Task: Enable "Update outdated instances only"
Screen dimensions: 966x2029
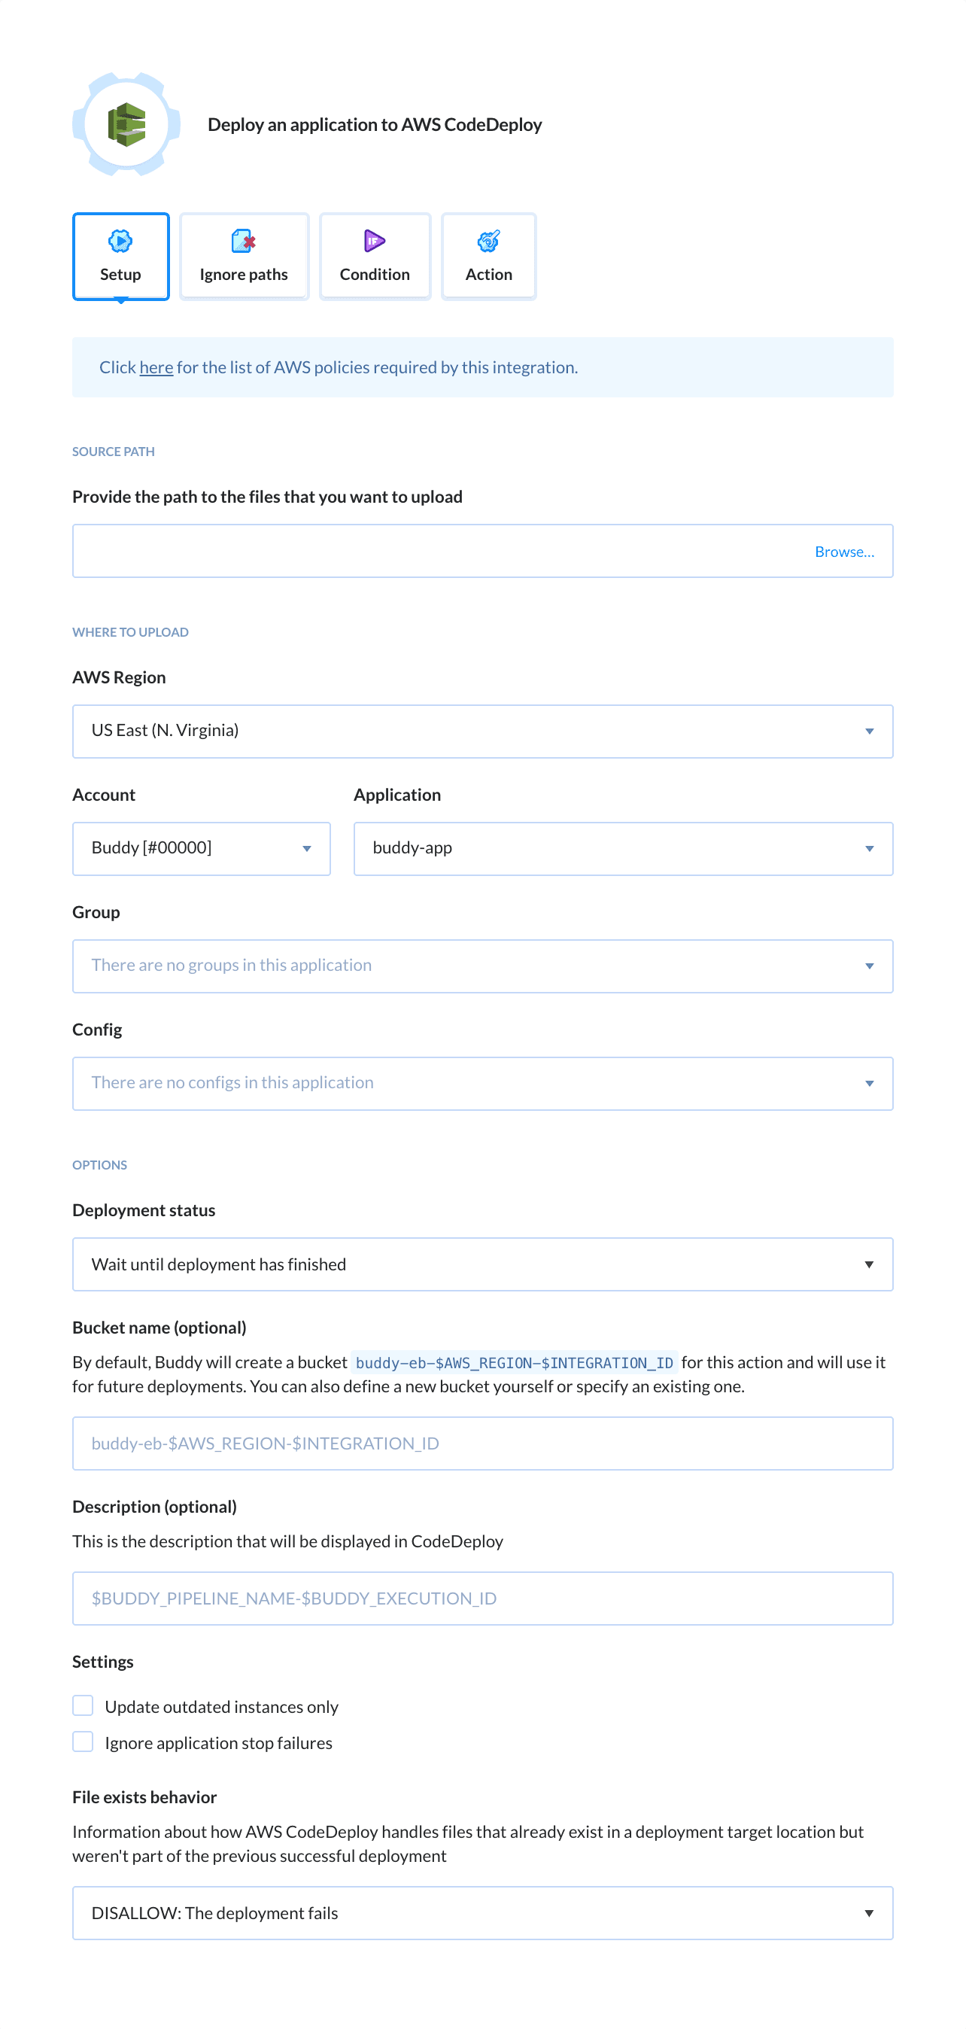Action: [x=83, y=1705]
